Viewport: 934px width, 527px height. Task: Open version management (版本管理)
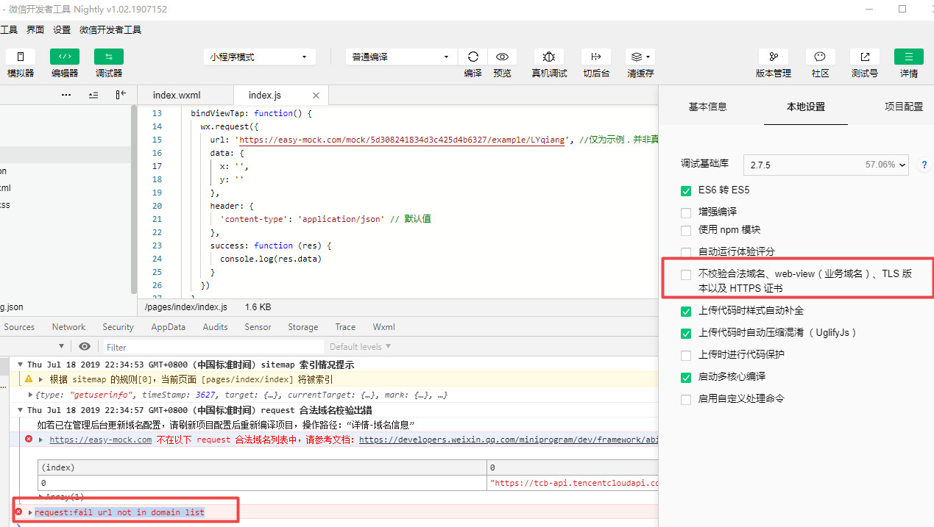(774, 57)
